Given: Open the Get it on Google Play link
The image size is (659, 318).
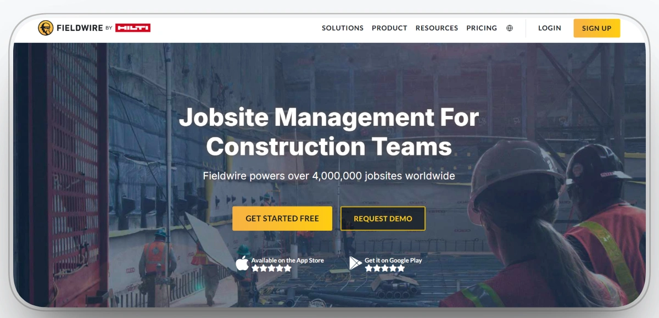Looking at the screenshot, I should (x=386, y=264).
